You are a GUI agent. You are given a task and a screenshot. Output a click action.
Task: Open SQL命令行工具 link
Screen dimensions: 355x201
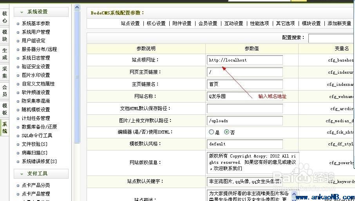(x=37, y=136)
